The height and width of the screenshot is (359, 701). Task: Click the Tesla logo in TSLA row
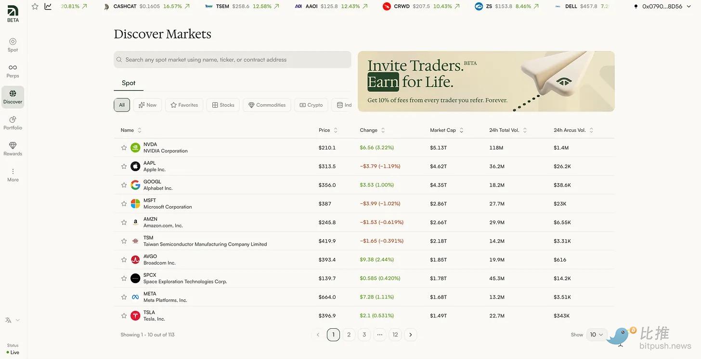pyautogui.click(x=135, y=316)
